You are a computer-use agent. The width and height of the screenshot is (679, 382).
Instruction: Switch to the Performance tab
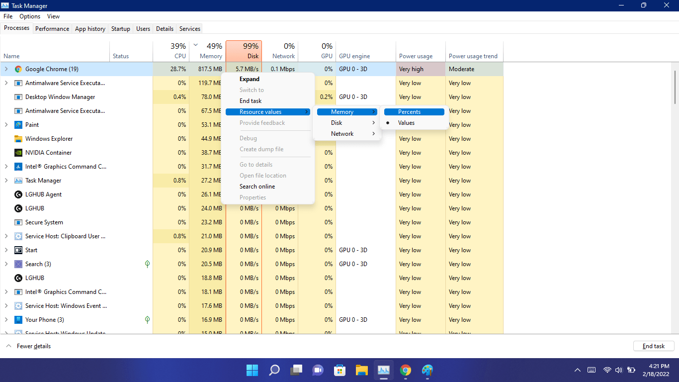(52, 29)
